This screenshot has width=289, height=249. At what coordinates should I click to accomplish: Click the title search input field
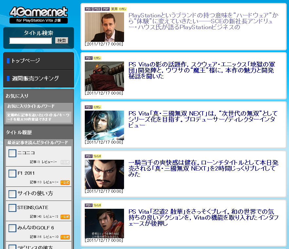(x=30, y=41)
